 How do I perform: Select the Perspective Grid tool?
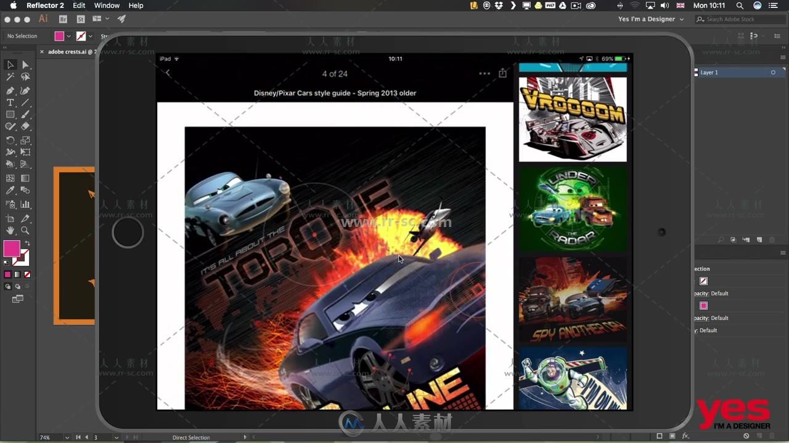(25, 165)
